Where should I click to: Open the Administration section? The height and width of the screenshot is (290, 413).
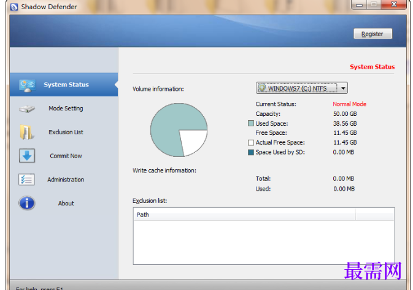(x=64, y=180)
